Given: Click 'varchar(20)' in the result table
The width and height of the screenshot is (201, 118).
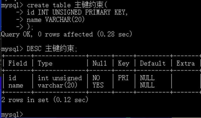Looking at the screenshot, I should (x=58, y=85).
